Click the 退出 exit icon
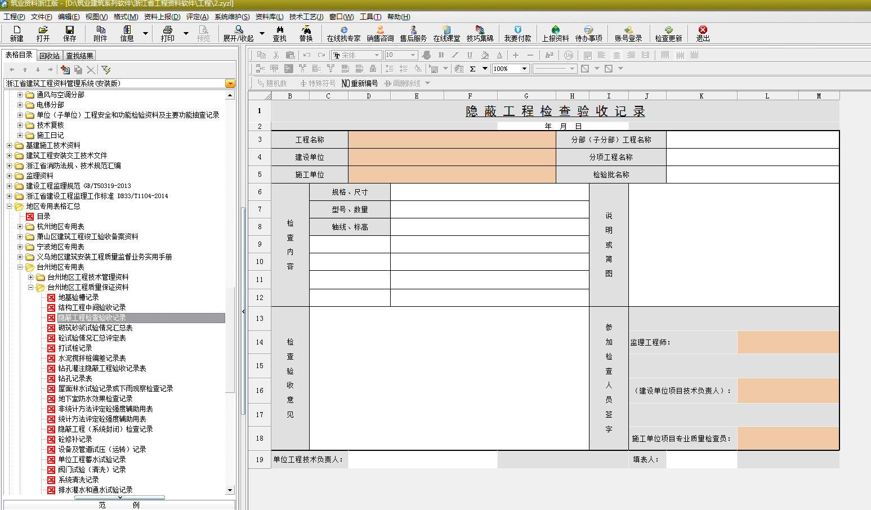Screen dimensions: 871x510 [x=703, y=33]
